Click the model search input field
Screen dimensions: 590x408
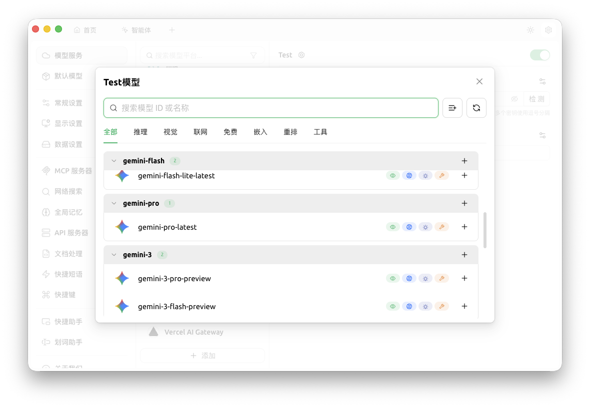tap(270, 107)
